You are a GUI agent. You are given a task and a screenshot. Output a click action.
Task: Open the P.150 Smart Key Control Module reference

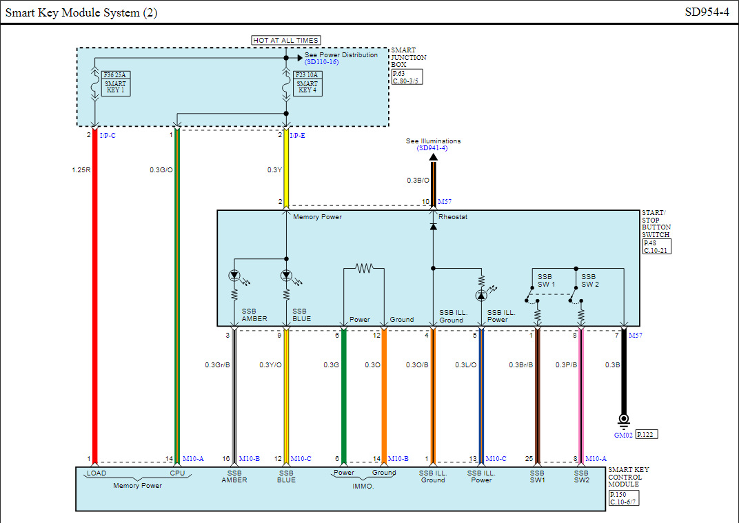click(624, 498)
